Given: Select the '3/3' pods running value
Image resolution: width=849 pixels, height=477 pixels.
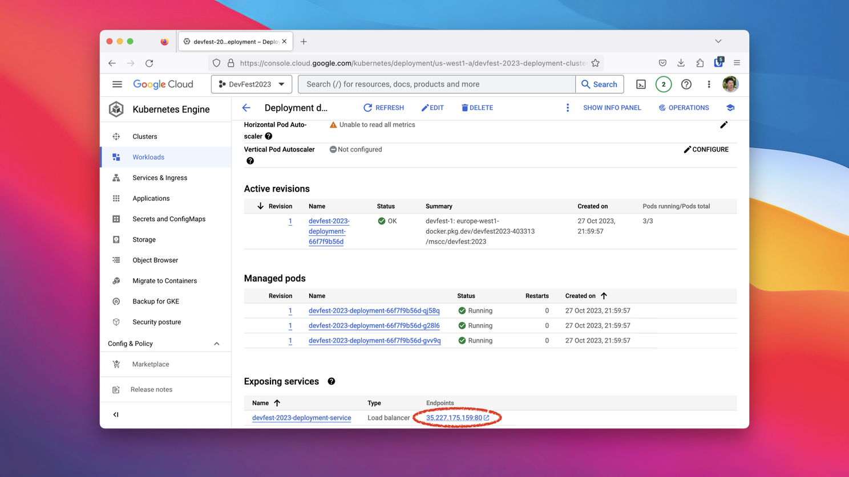Looking at the screenshot, I should point(648,221).
